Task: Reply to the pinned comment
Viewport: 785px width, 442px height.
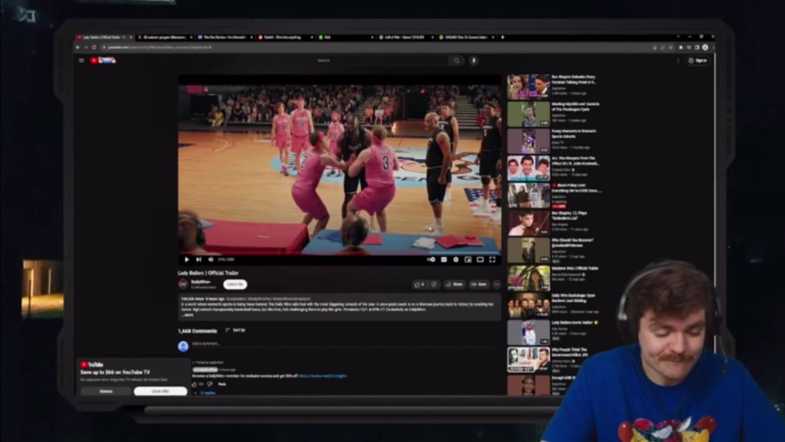Action: click(x=222, y=384)
